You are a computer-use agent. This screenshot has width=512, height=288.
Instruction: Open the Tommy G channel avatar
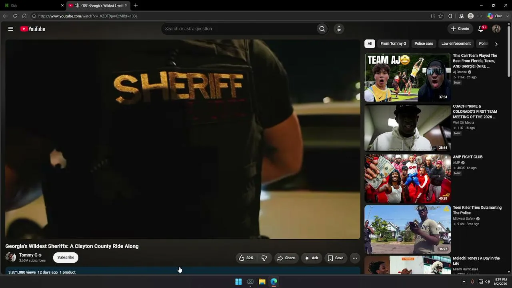11,257
